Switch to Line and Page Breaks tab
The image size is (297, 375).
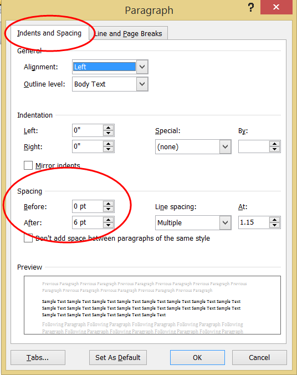tap(129, 33)
